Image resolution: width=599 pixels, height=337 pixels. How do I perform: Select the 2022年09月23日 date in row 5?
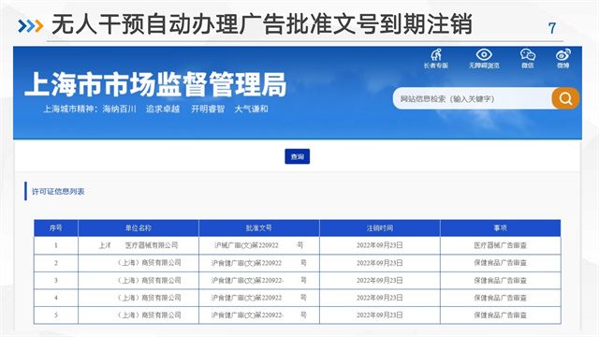point(380,315)
